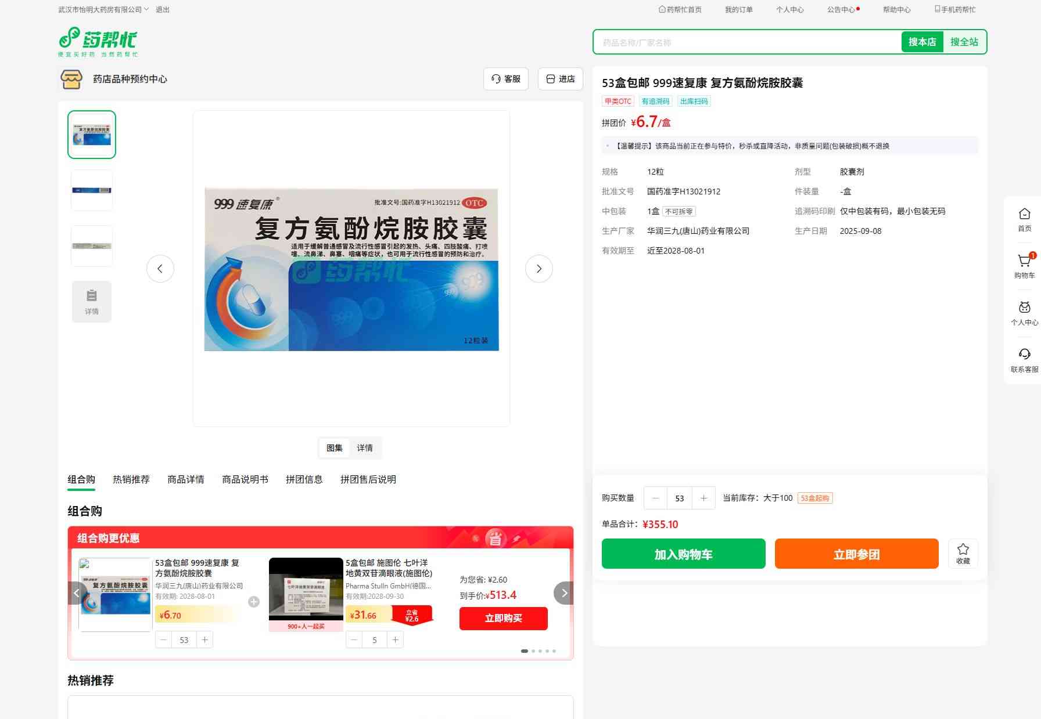
Task: Advance combo deals carousel to next
Action: 563,593
